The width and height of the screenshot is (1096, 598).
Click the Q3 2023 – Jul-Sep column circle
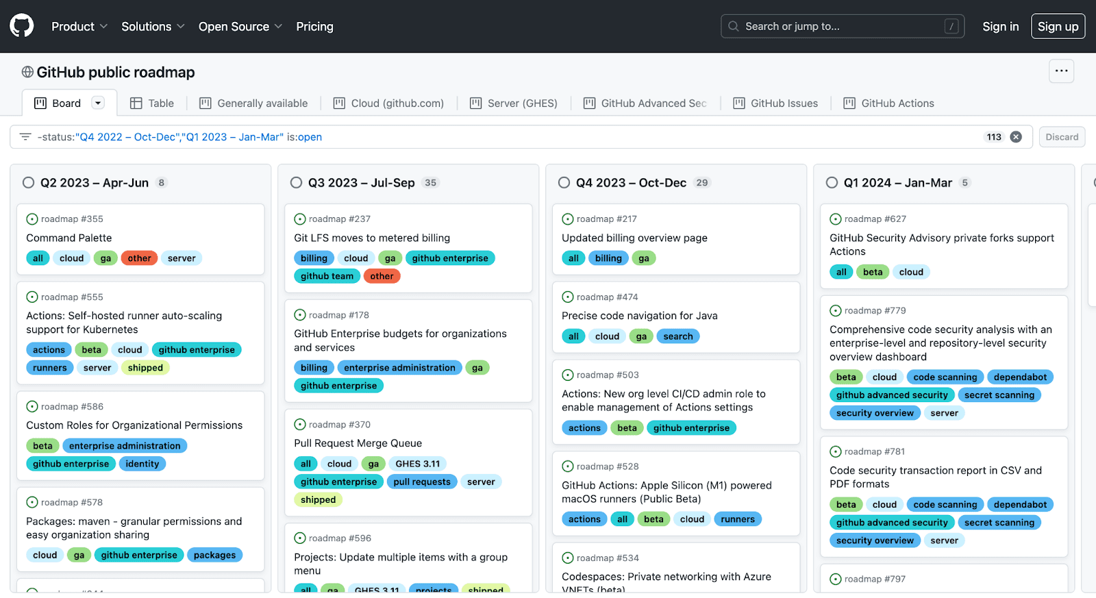(x=296, y=183)
